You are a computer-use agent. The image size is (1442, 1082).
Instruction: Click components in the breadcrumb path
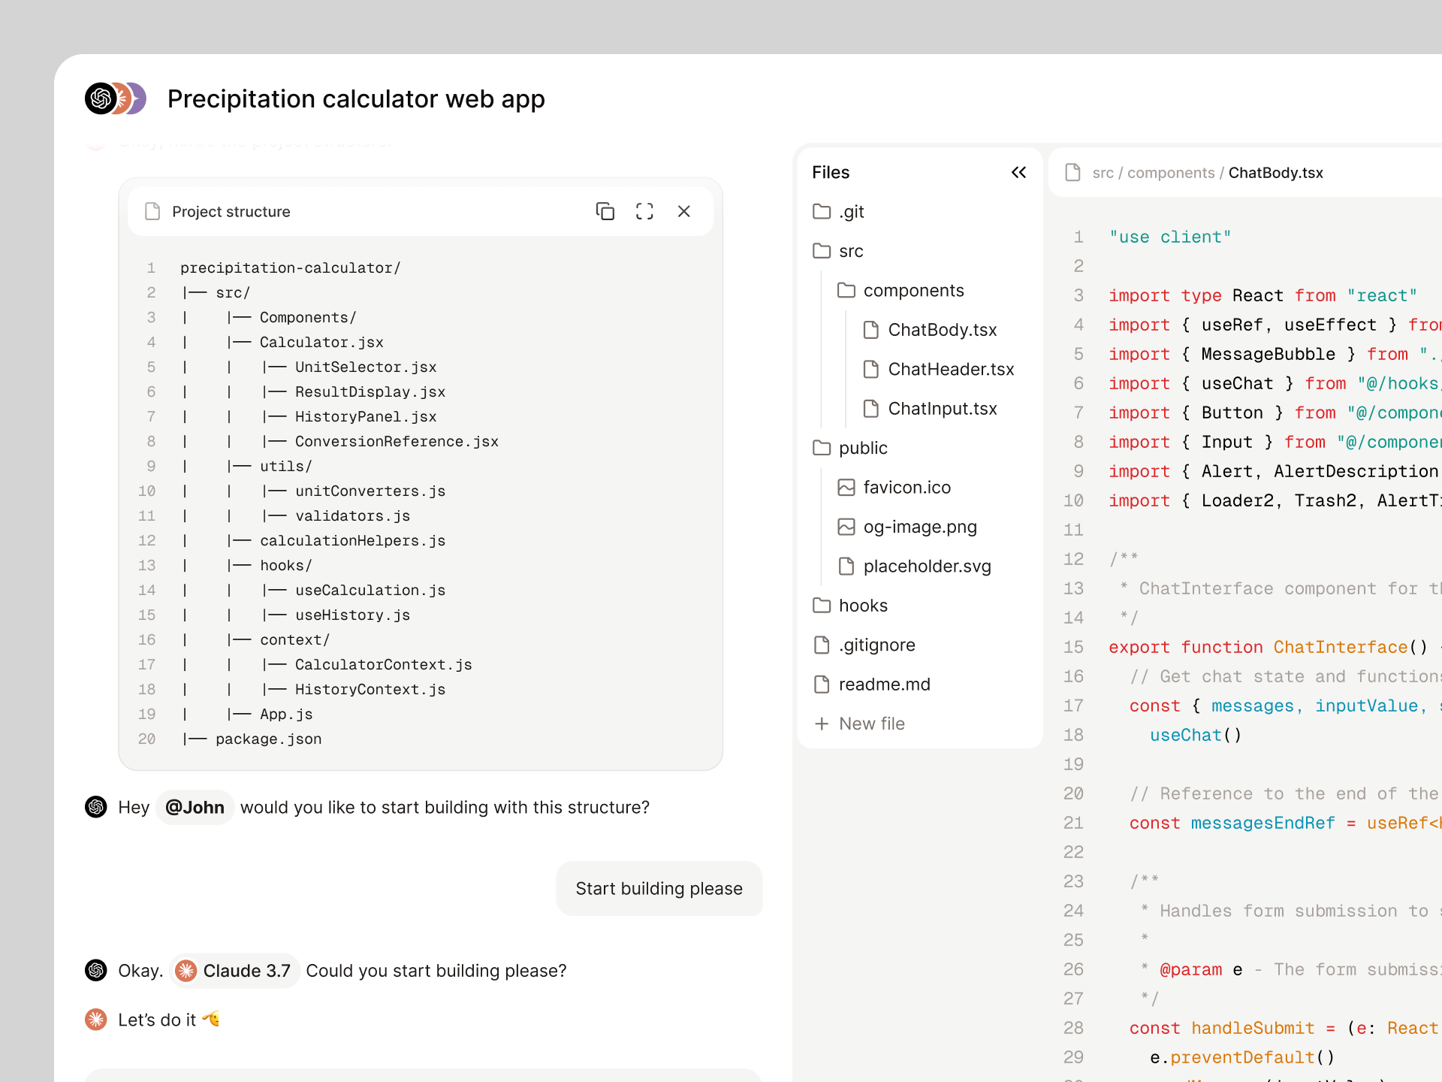pyautogui.click(x=1170, y=173)
